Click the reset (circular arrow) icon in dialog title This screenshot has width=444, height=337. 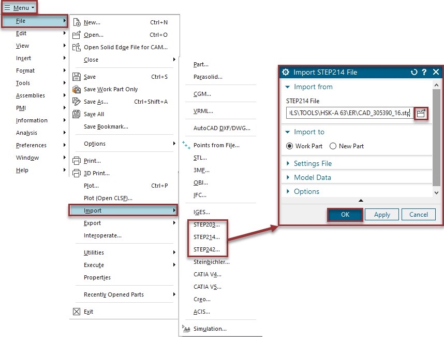[x=414, y=73]
